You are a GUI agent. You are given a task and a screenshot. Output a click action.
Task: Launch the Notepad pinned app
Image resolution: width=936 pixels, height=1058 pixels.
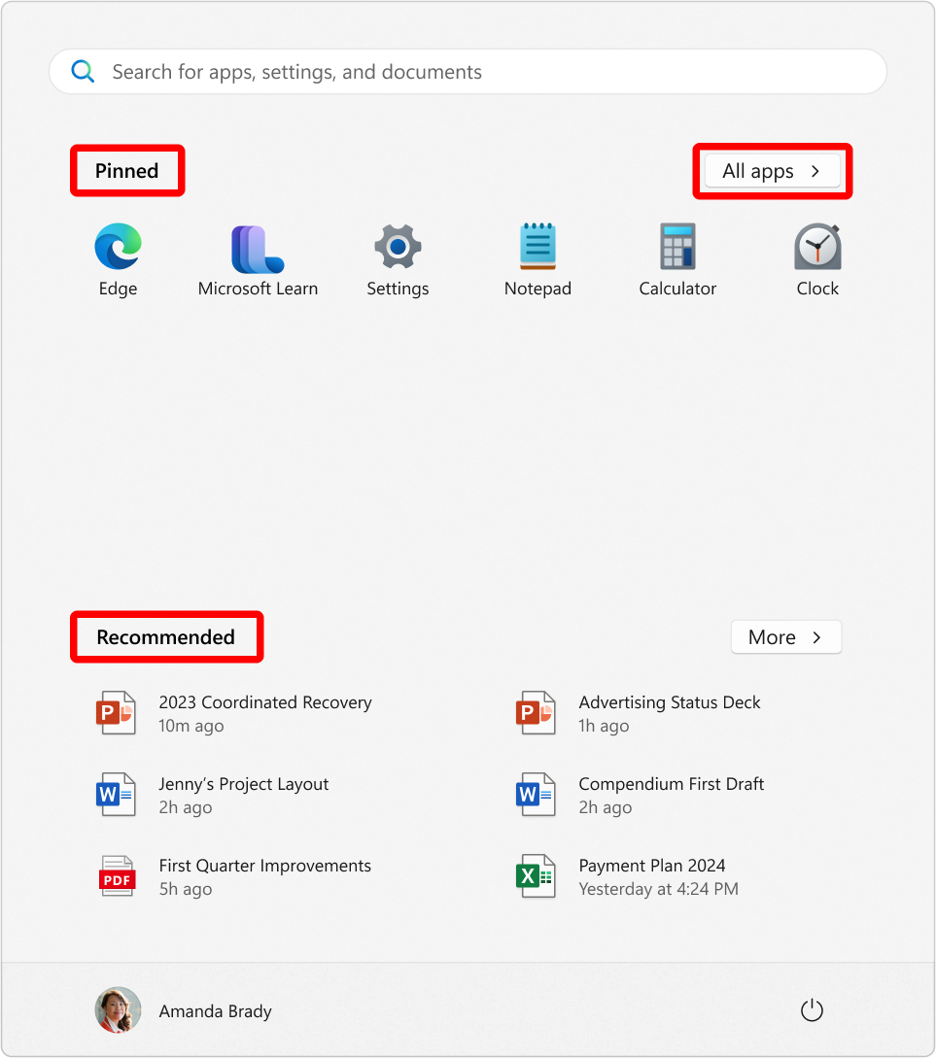coord(537,246)
